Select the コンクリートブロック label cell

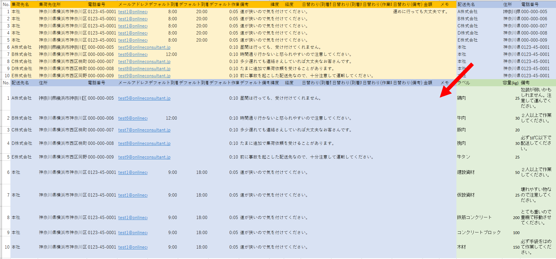pos(479,232)
